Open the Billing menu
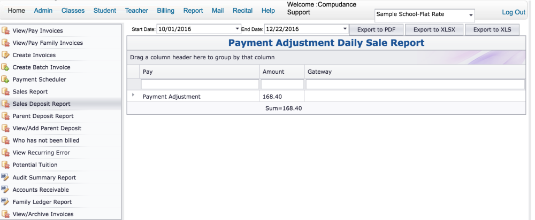The image size is (535, 220). click(165, 11)
